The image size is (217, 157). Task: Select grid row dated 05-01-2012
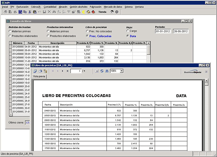[x=78, y=50]
